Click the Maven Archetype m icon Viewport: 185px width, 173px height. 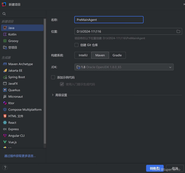[5, 64]
